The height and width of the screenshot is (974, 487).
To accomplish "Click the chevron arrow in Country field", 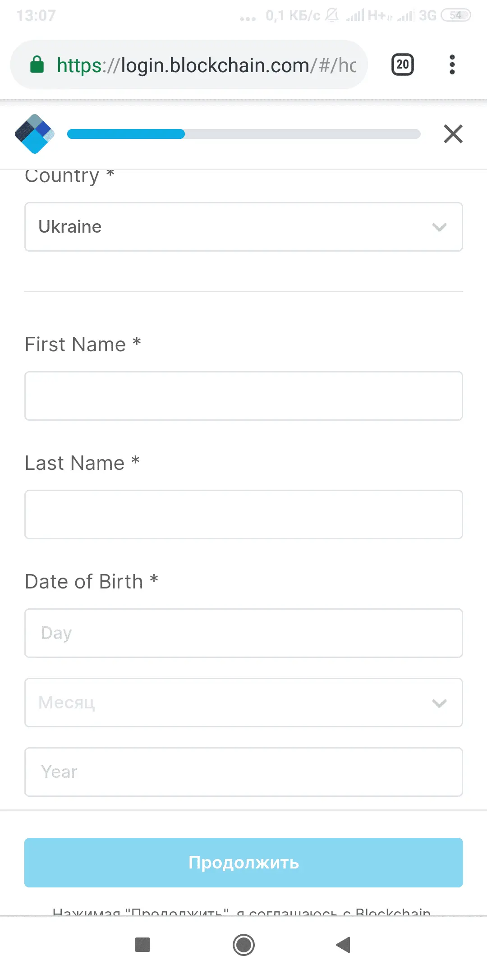I will coord(439,227).
